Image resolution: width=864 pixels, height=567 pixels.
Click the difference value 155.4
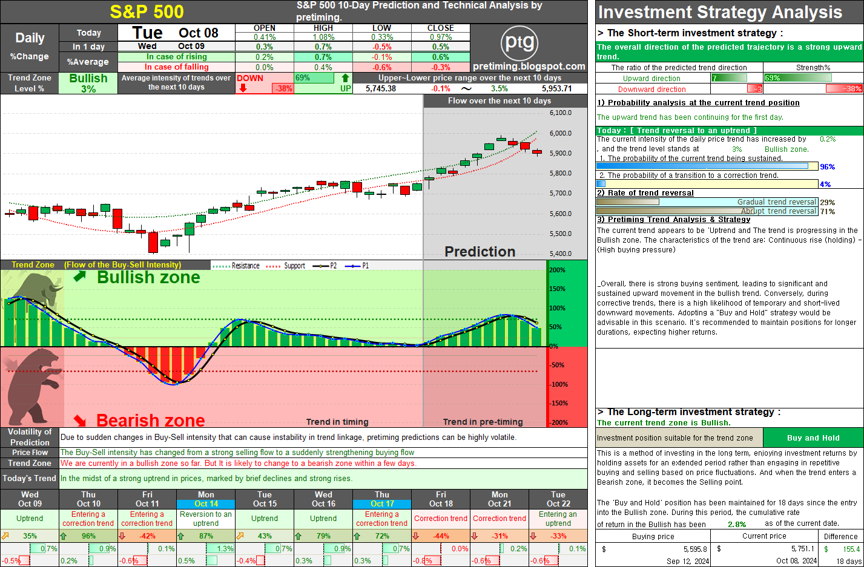click(851, 549)
